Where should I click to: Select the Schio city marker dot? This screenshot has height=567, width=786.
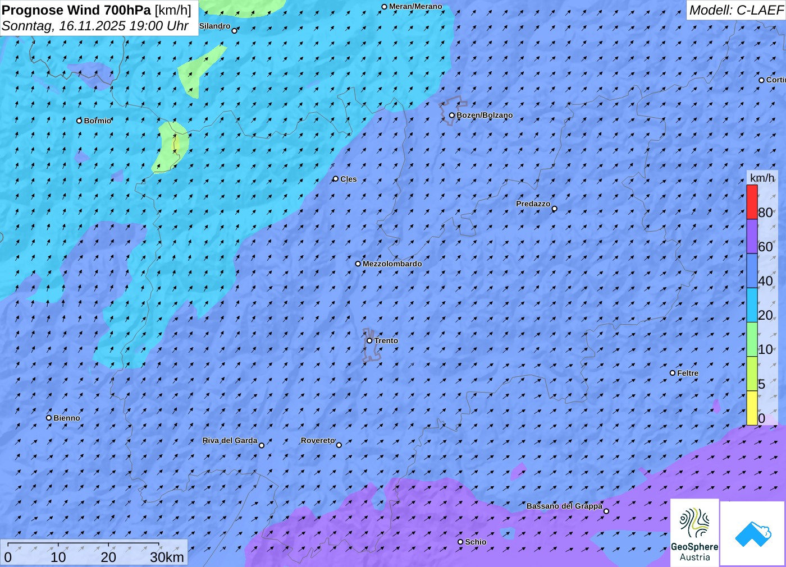coord(460,542)
